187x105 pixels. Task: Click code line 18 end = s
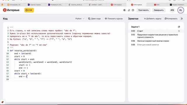(x=23, y=76)
